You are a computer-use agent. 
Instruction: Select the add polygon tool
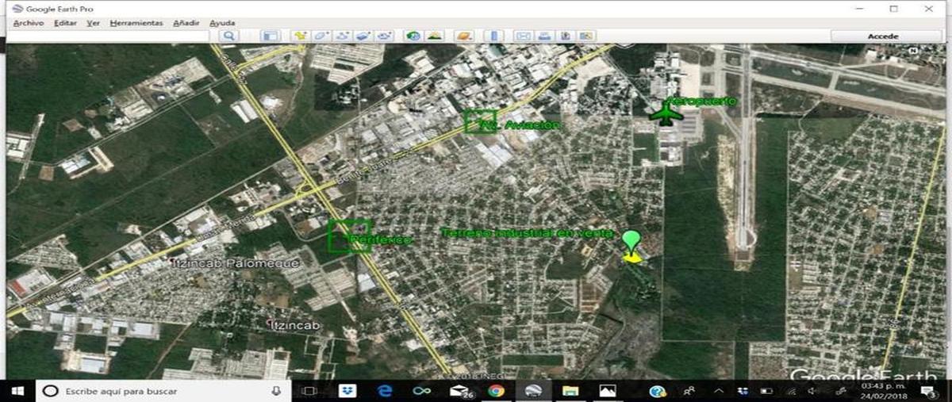pos(321,36)
